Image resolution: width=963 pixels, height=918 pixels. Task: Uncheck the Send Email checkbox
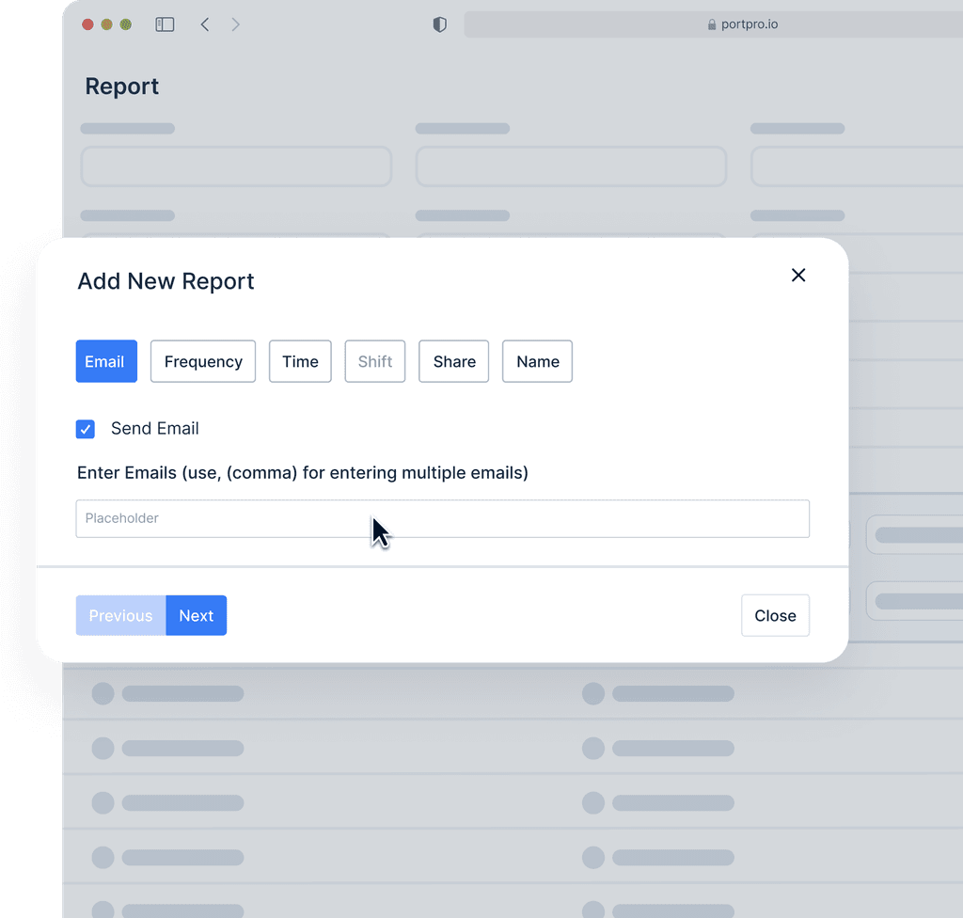pyautogui.click(x=86, y=429)
